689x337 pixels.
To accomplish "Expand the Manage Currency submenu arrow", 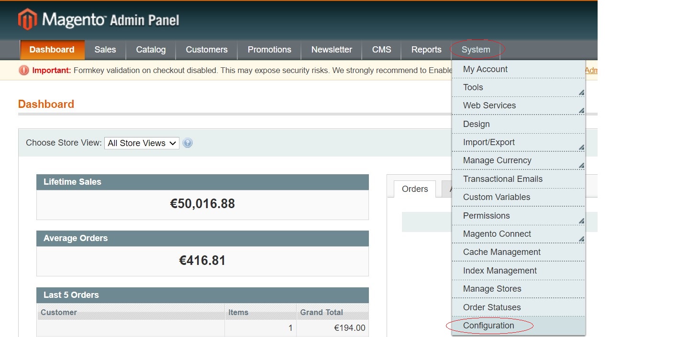I will (x=581, y=166).
